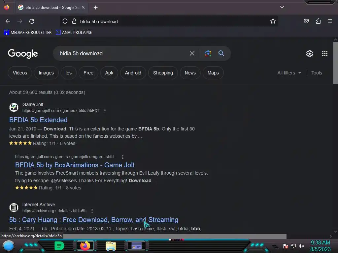Switch to Shopping results

163,73
